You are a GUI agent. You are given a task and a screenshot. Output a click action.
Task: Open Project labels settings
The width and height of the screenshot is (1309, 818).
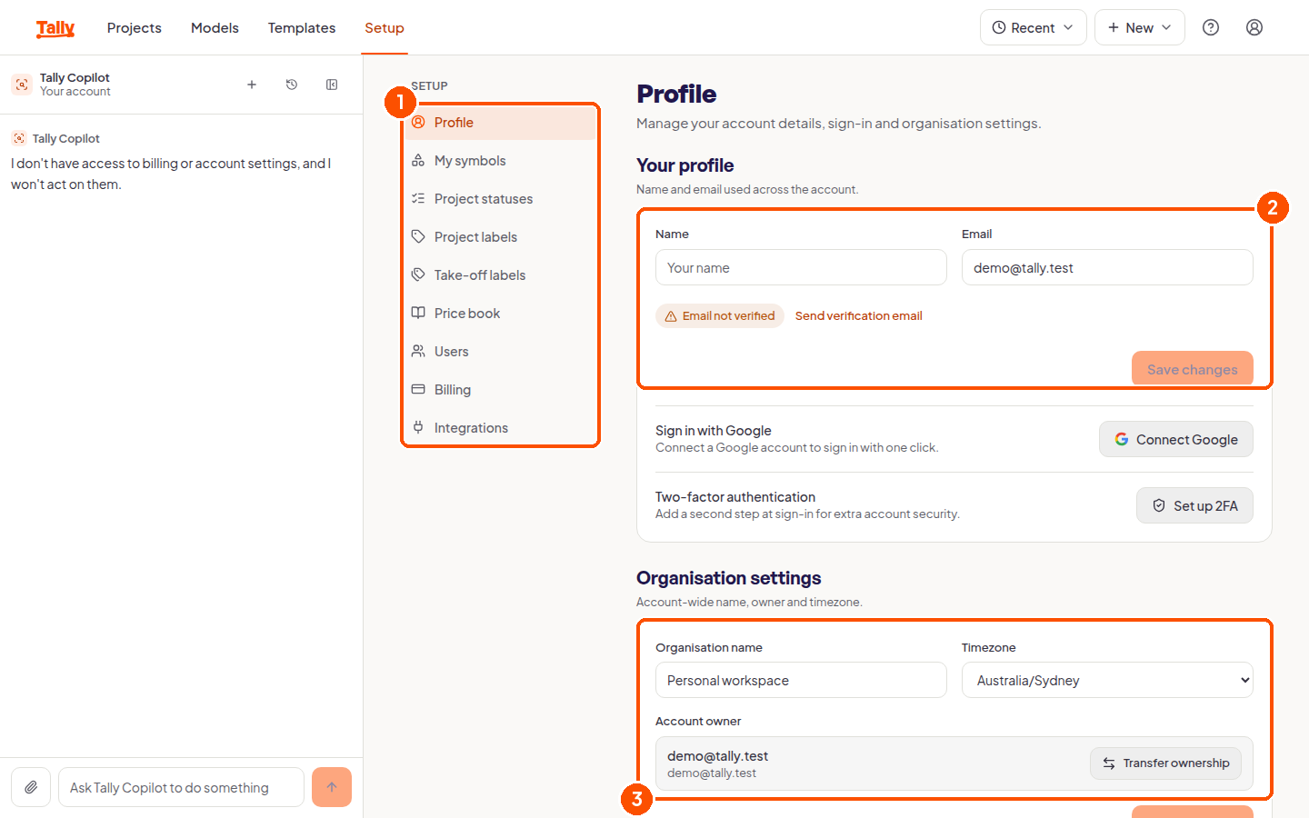pyautogui.click(x=501, y=237)
